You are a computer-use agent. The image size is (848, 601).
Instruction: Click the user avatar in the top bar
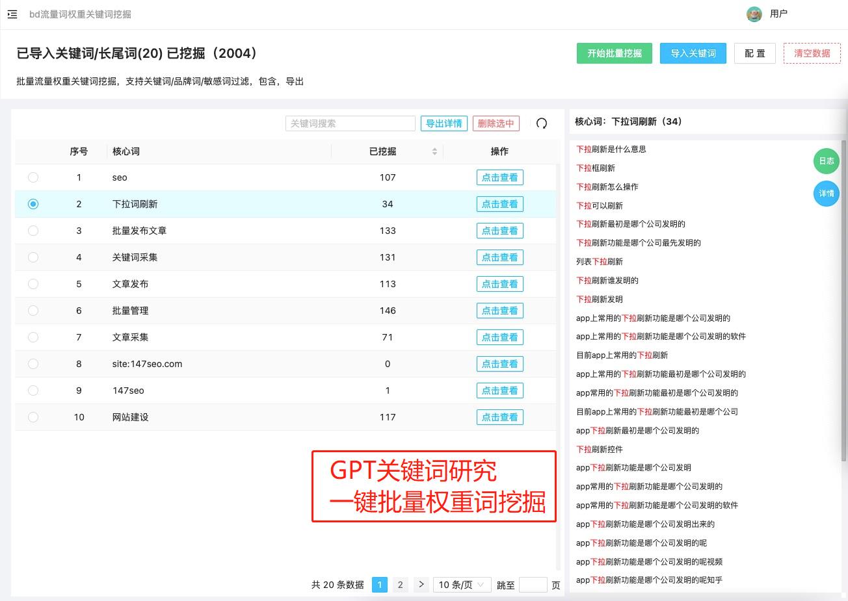(x=754, y=14)
